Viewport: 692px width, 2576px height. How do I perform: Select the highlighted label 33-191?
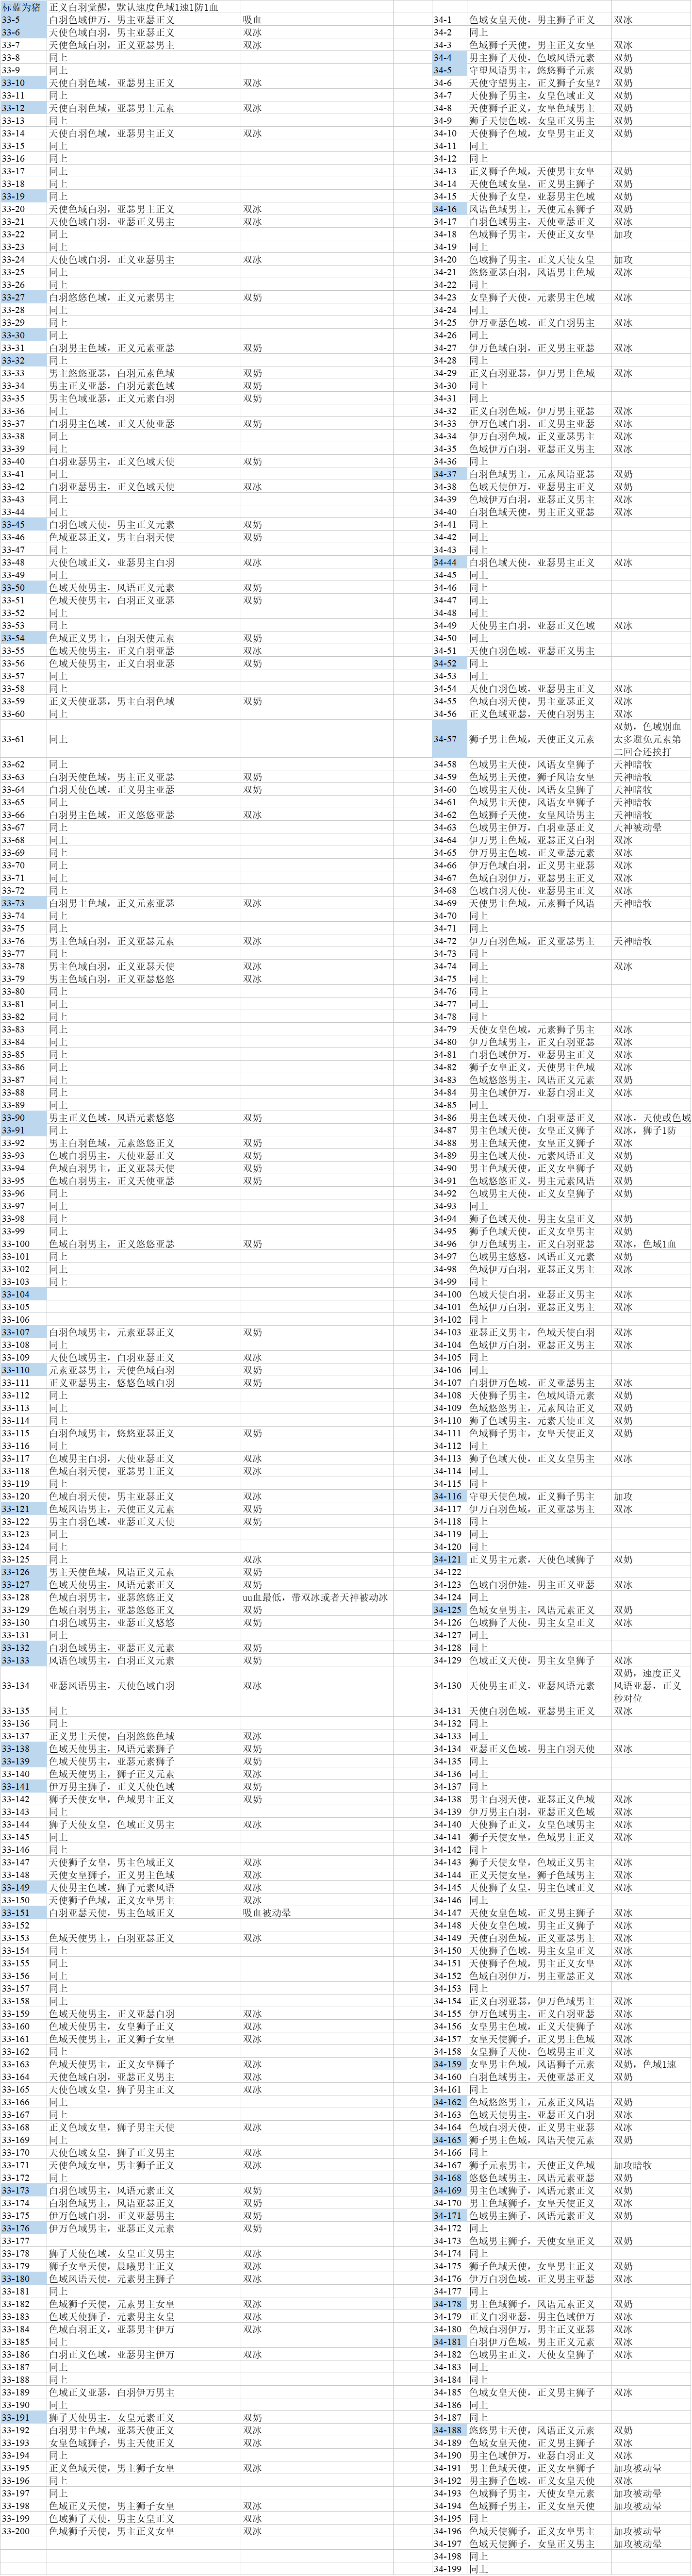23,2418
